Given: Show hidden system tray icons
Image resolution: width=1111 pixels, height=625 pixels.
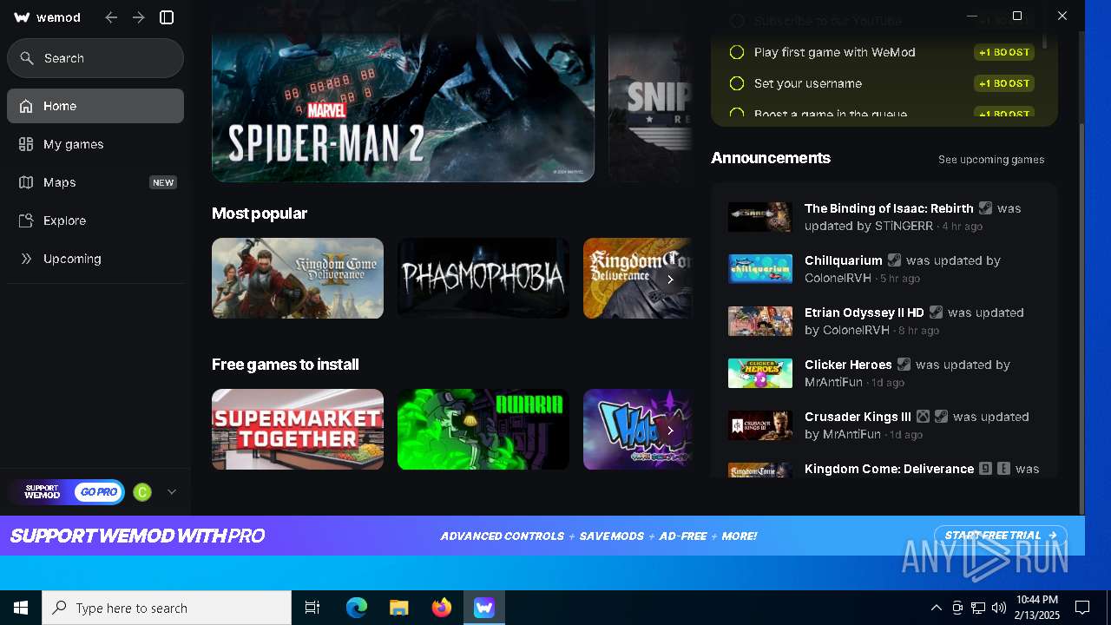Looking at the screenshot, I should point(936,608).
